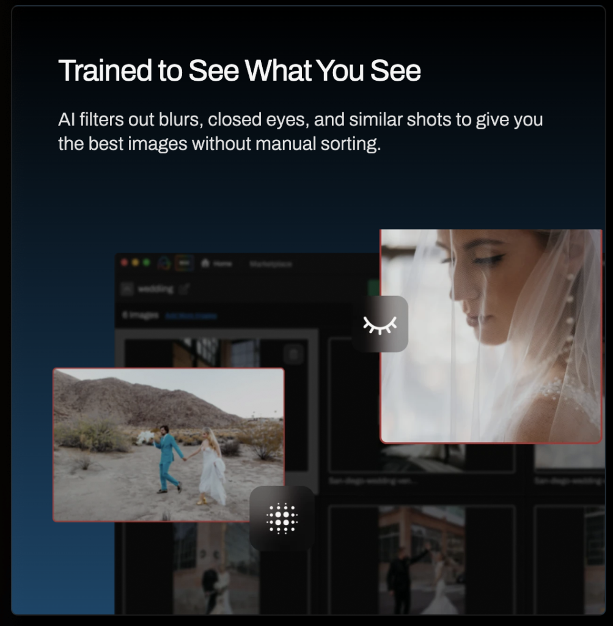Select the bottom-left thumbnail of embracing couple
The image size is (613, 626).
click(216, 569)
